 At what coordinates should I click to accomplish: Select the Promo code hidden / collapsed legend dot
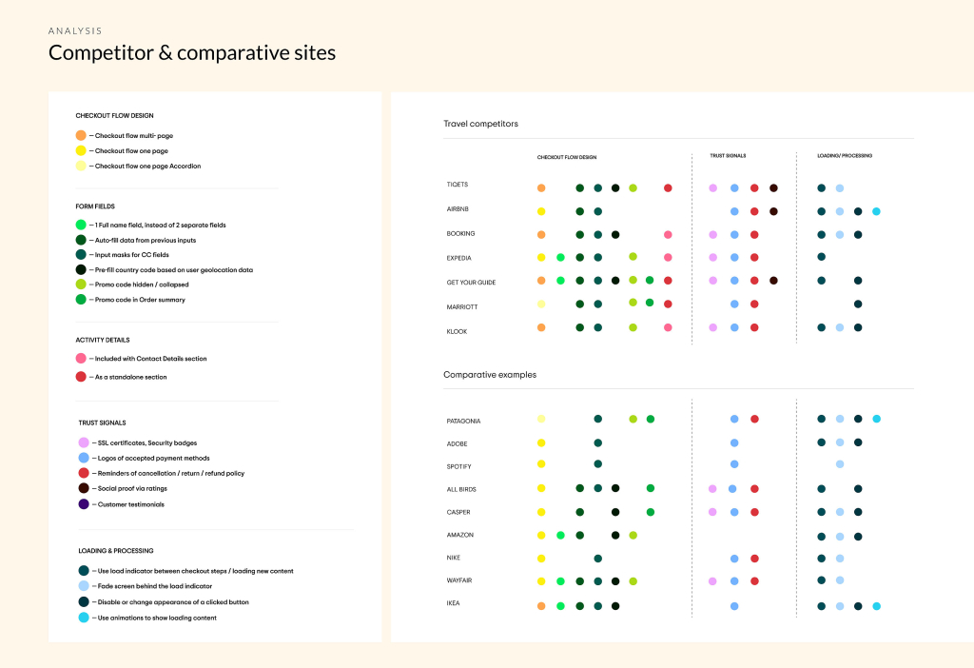coord(81,285)
